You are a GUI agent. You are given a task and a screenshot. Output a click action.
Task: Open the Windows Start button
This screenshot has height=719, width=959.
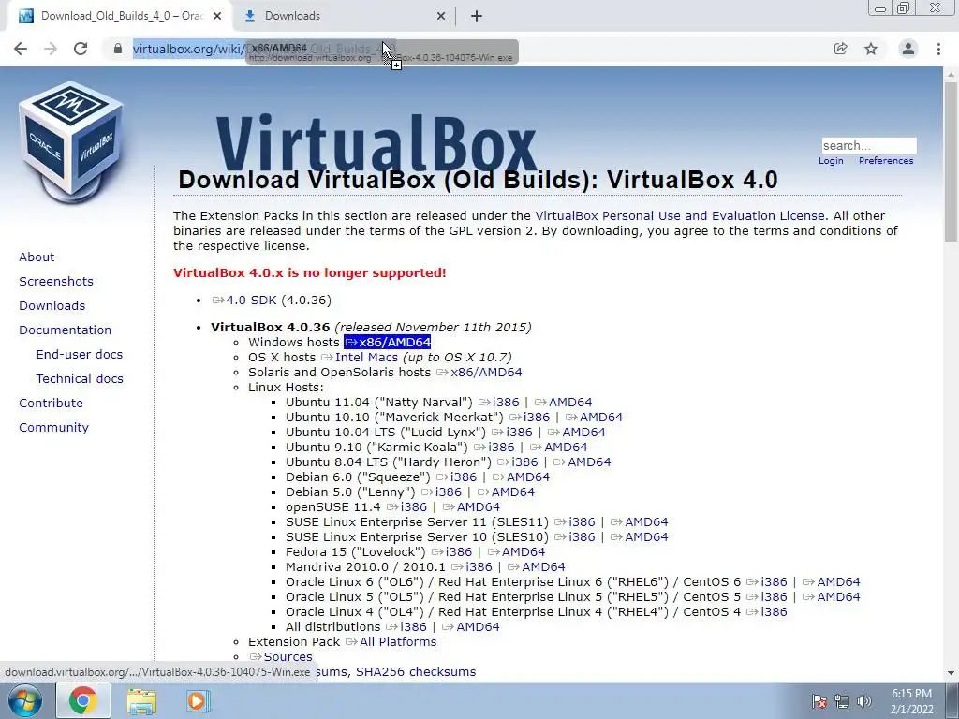pyautogui.click(x=24, y=700)
